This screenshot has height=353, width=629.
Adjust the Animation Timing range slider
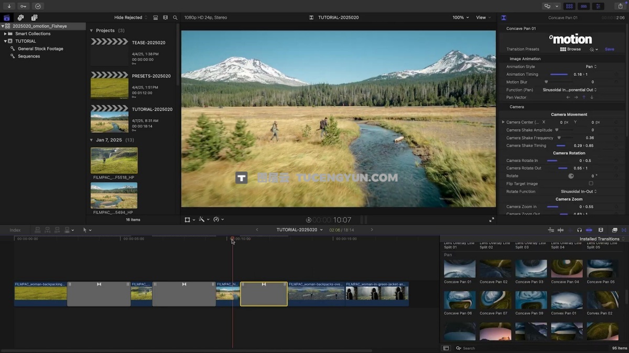tap(559, 74)
